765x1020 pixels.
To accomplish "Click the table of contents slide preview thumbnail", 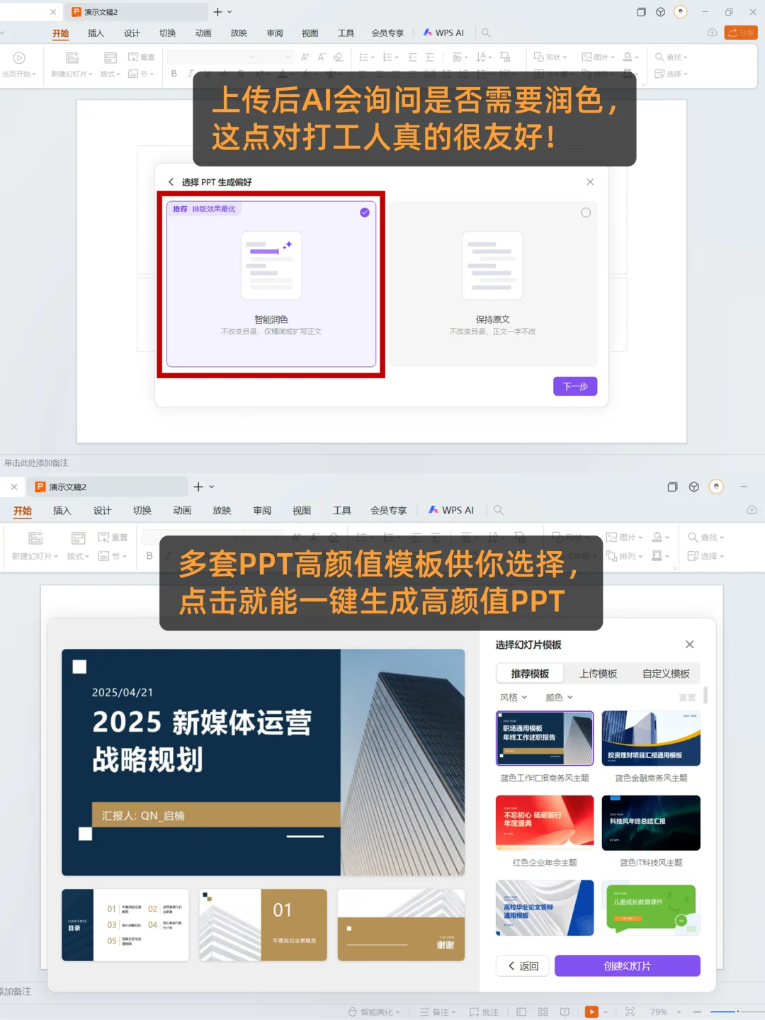I will pos(125,924).
